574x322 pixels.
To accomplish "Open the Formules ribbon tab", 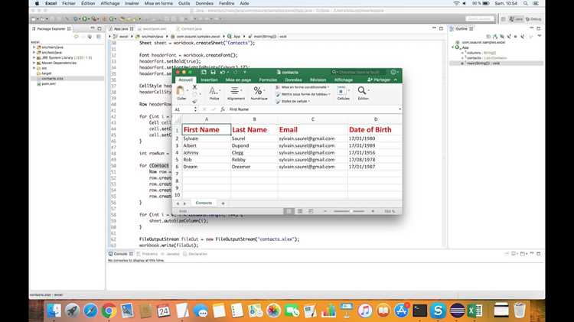I will click(x=268, y=80).
